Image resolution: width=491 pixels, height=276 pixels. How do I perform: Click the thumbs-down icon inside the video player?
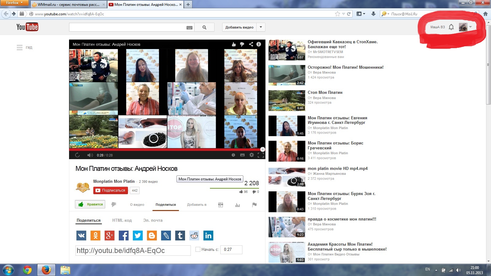(242, 44)
